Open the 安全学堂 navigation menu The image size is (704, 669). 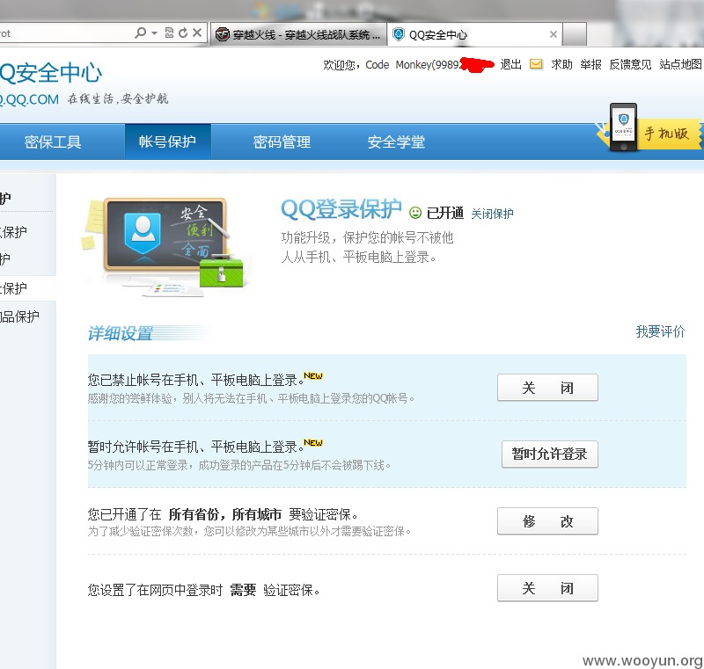tap(396, 142)
